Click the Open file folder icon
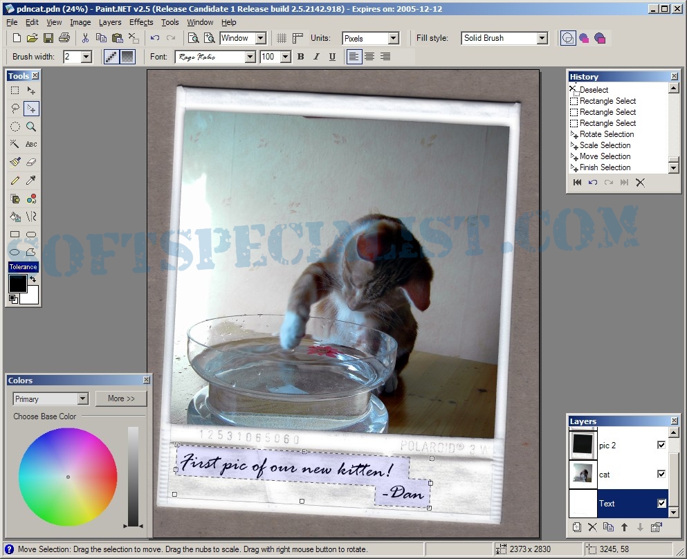This screenshot has height=559, width=687. pyautogui.click(x=32, y=38)
